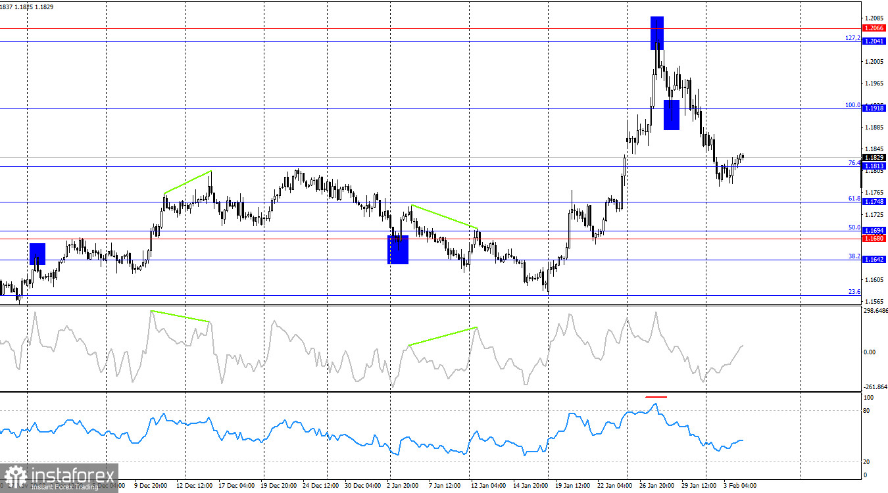This screenshot has height=493, width=888.
Task: Click the blue 1.1918 price label
Action: click(874, 108)
